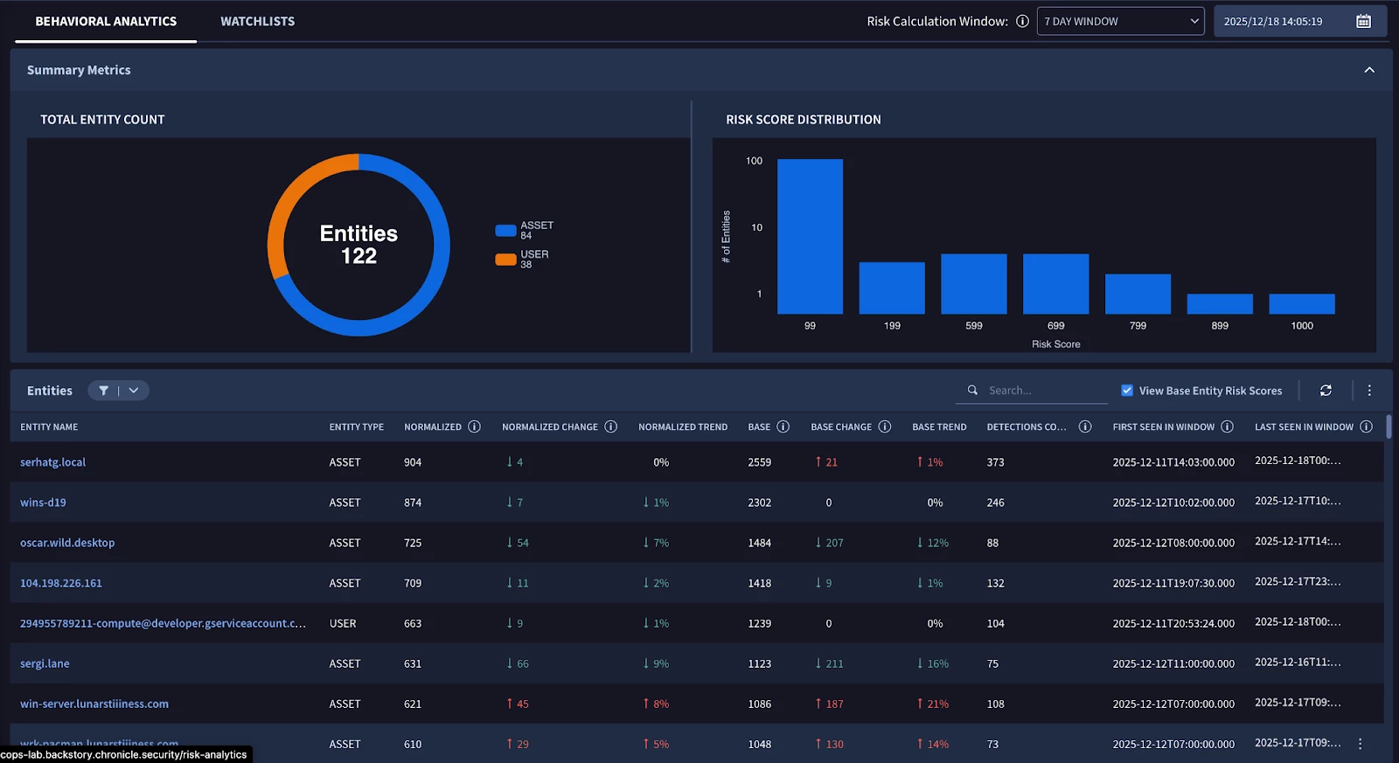Open the 7 DAY WINDOW dropdown

[1120, 21]
